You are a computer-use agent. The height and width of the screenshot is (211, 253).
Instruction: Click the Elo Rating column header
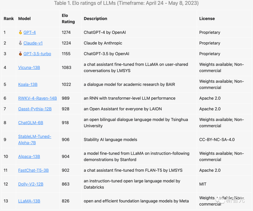click(68, 19)
